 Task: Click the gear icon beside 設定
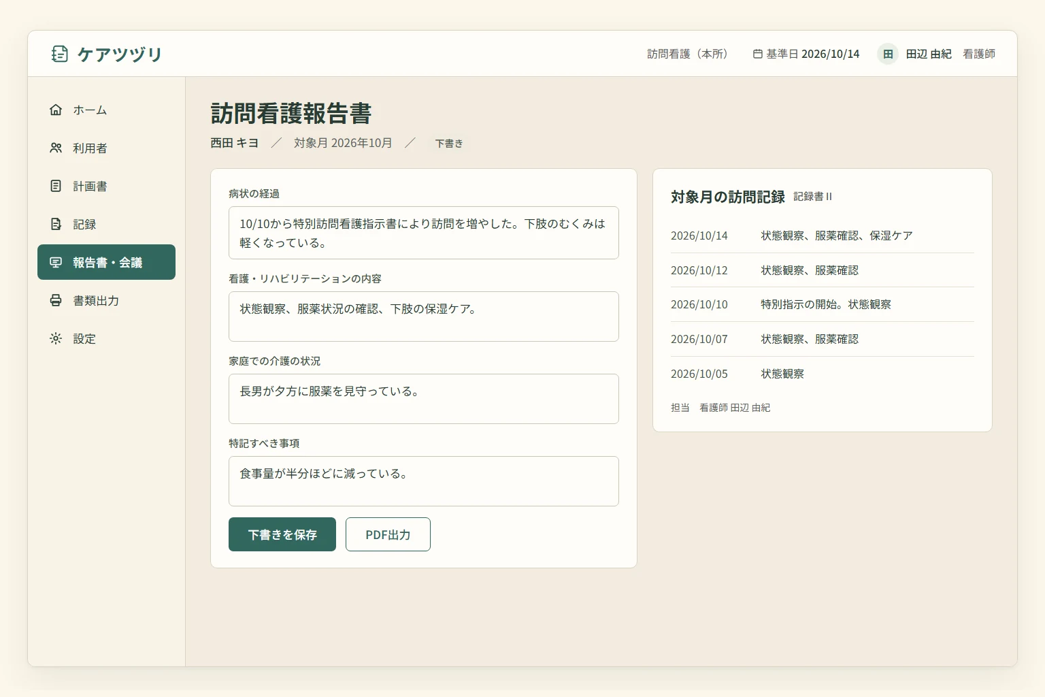(x=56, y=338)
